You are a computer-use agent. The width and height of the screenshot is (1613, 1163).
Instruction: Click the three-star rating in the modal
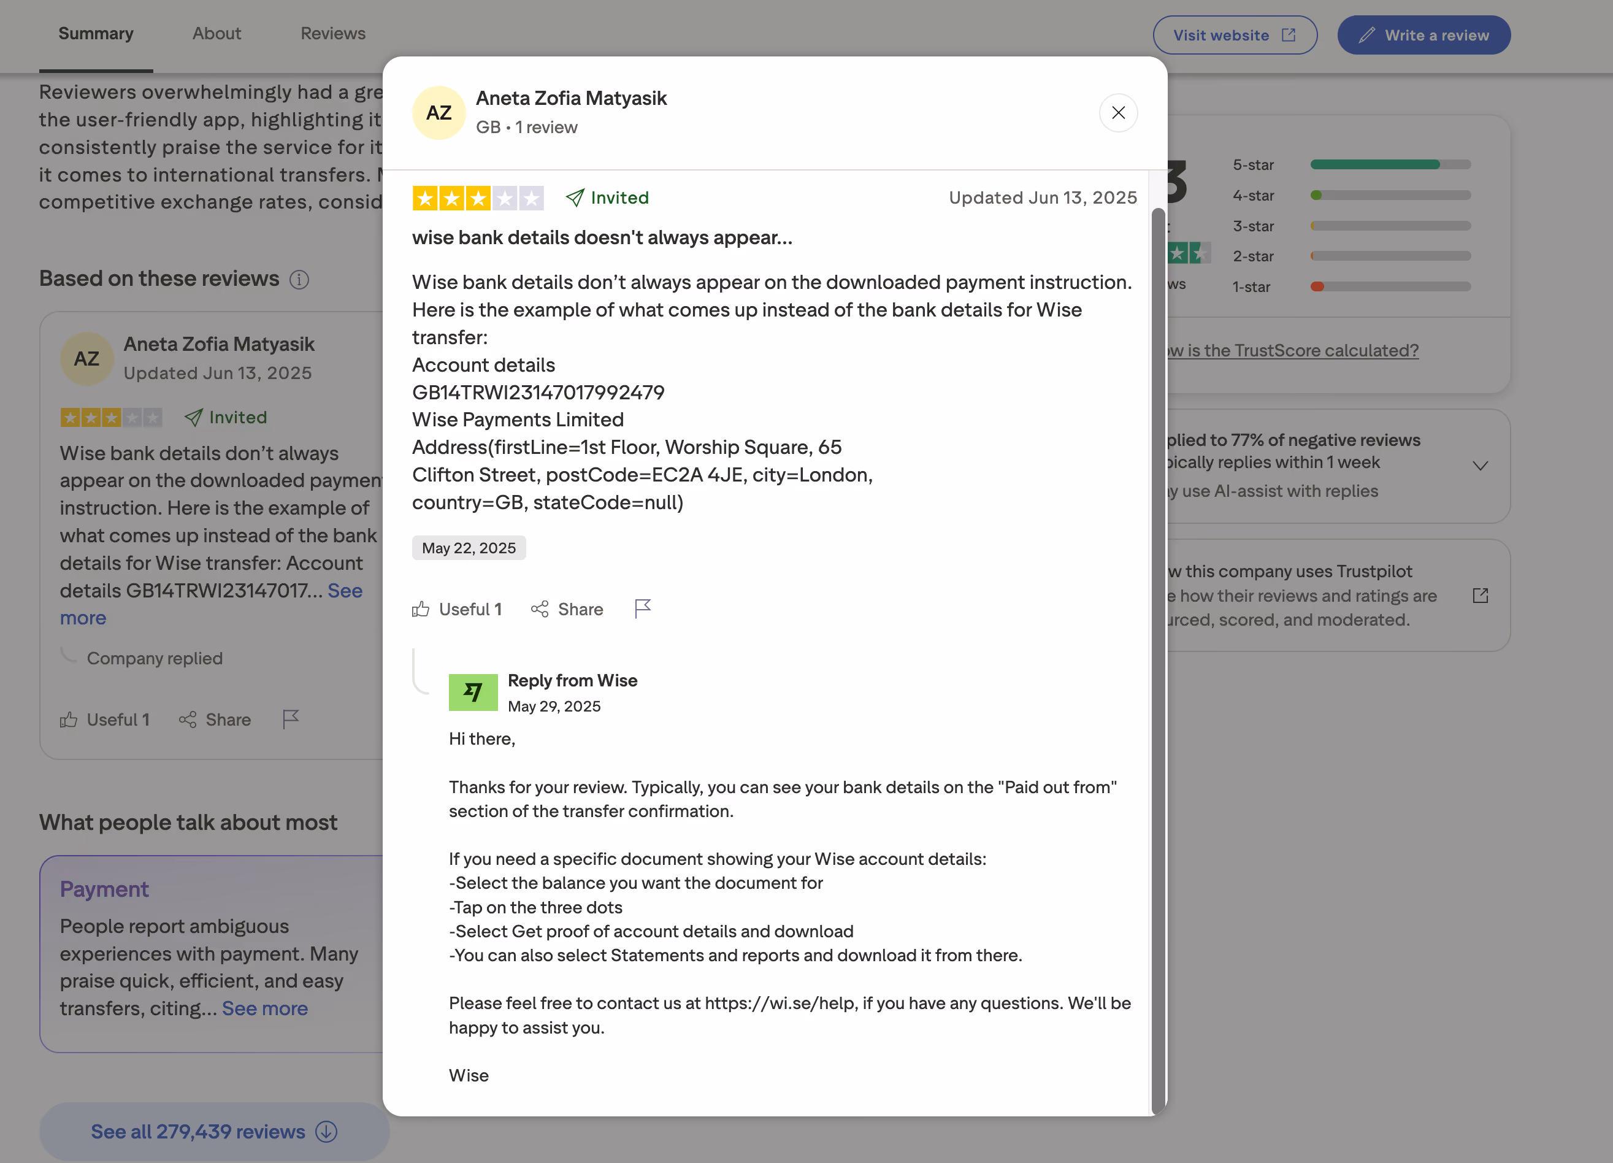click(x=478, y=198)
